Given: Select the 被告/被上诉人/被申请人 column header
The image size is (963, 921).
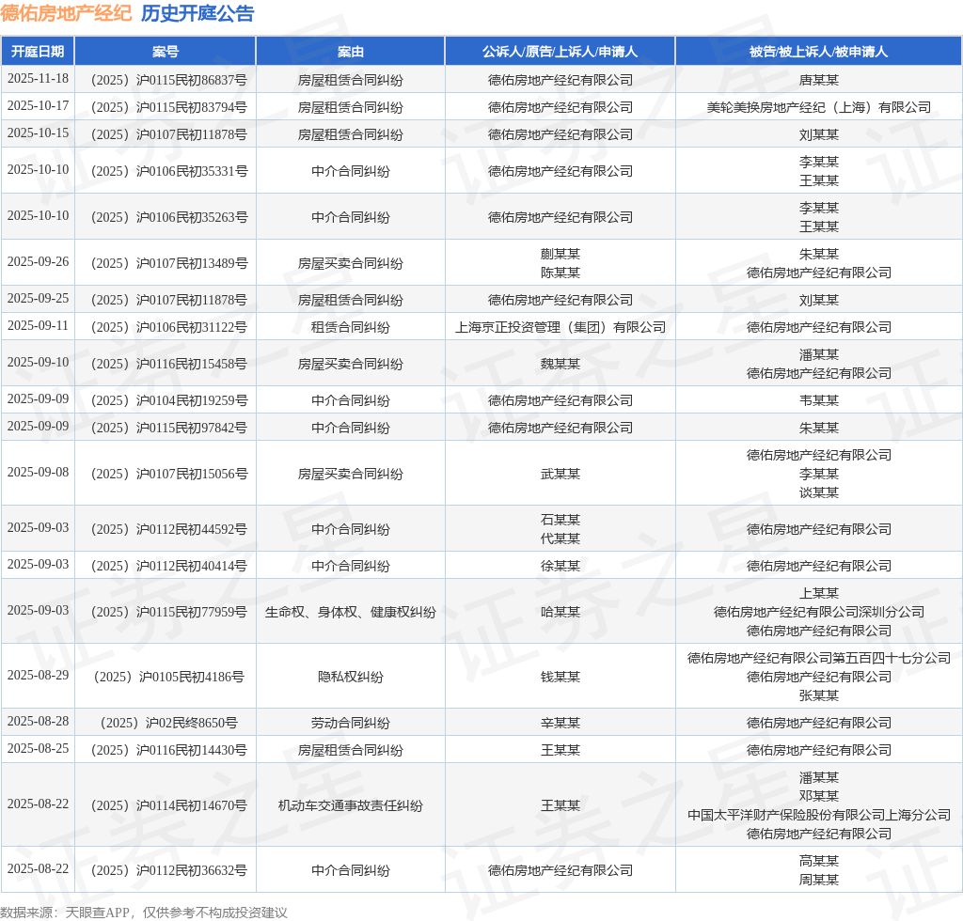Looking at the screenshot, I should [819, 52].
